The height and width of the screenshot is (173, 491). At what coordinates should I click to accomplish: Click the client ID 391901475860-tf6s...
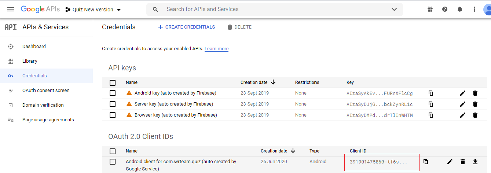tap(378, 162)
